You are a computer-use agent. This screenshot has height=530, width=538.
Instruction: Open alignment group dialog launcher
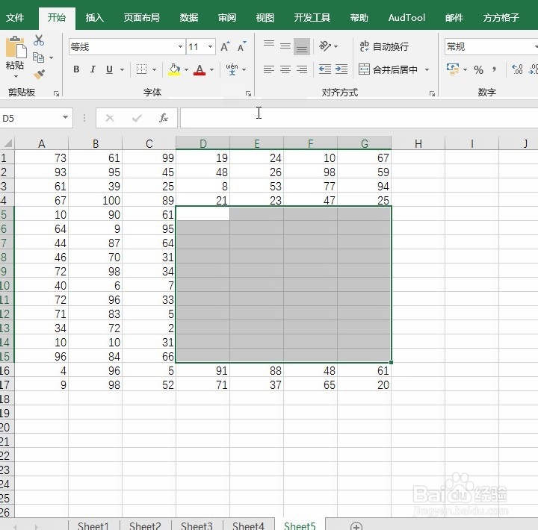[433, 93]
